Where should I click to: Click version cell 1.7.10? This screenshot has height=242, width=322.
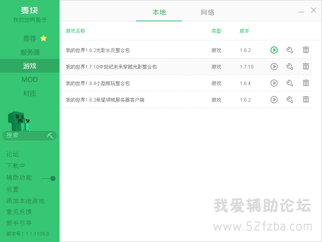pyautogui.click(x=247, y=67)
